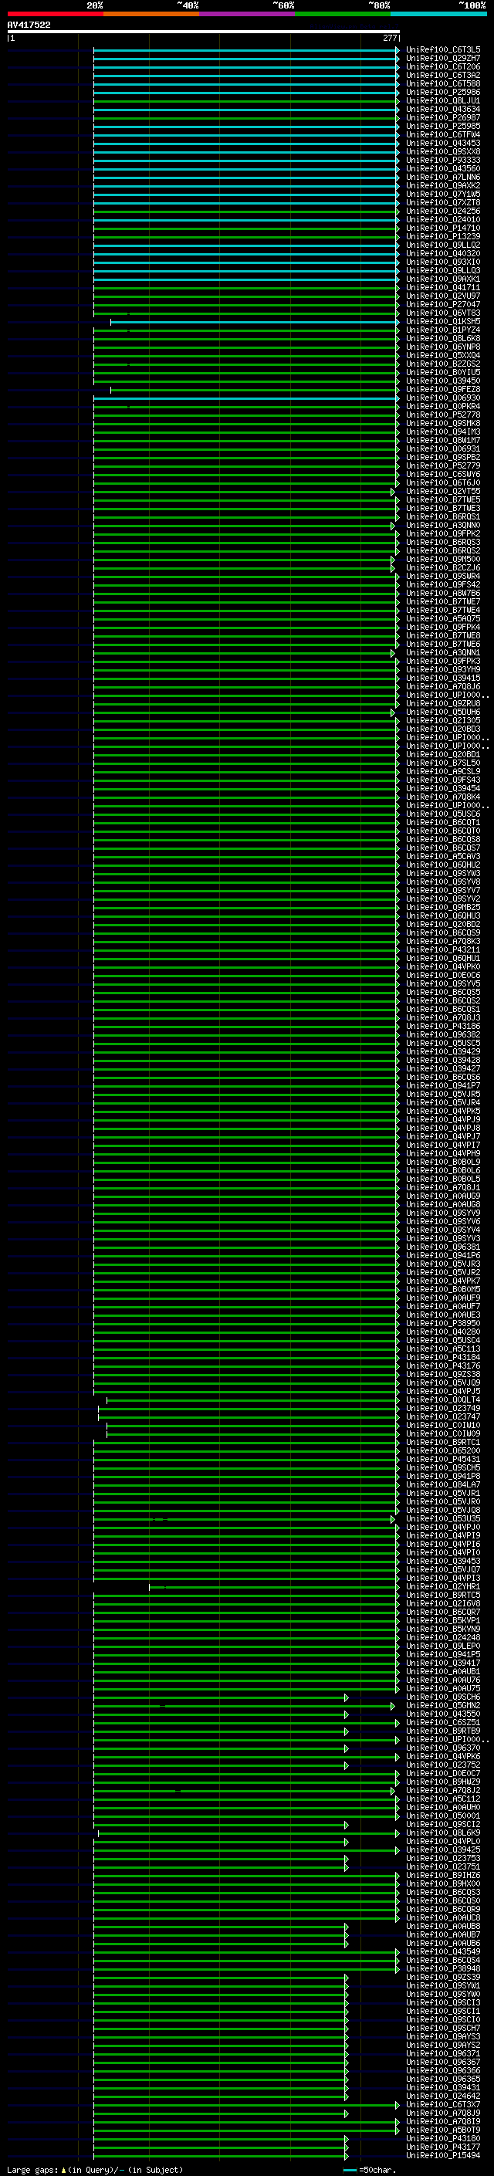
Task: Click the white query sequence bar
Action: (204, 31)
